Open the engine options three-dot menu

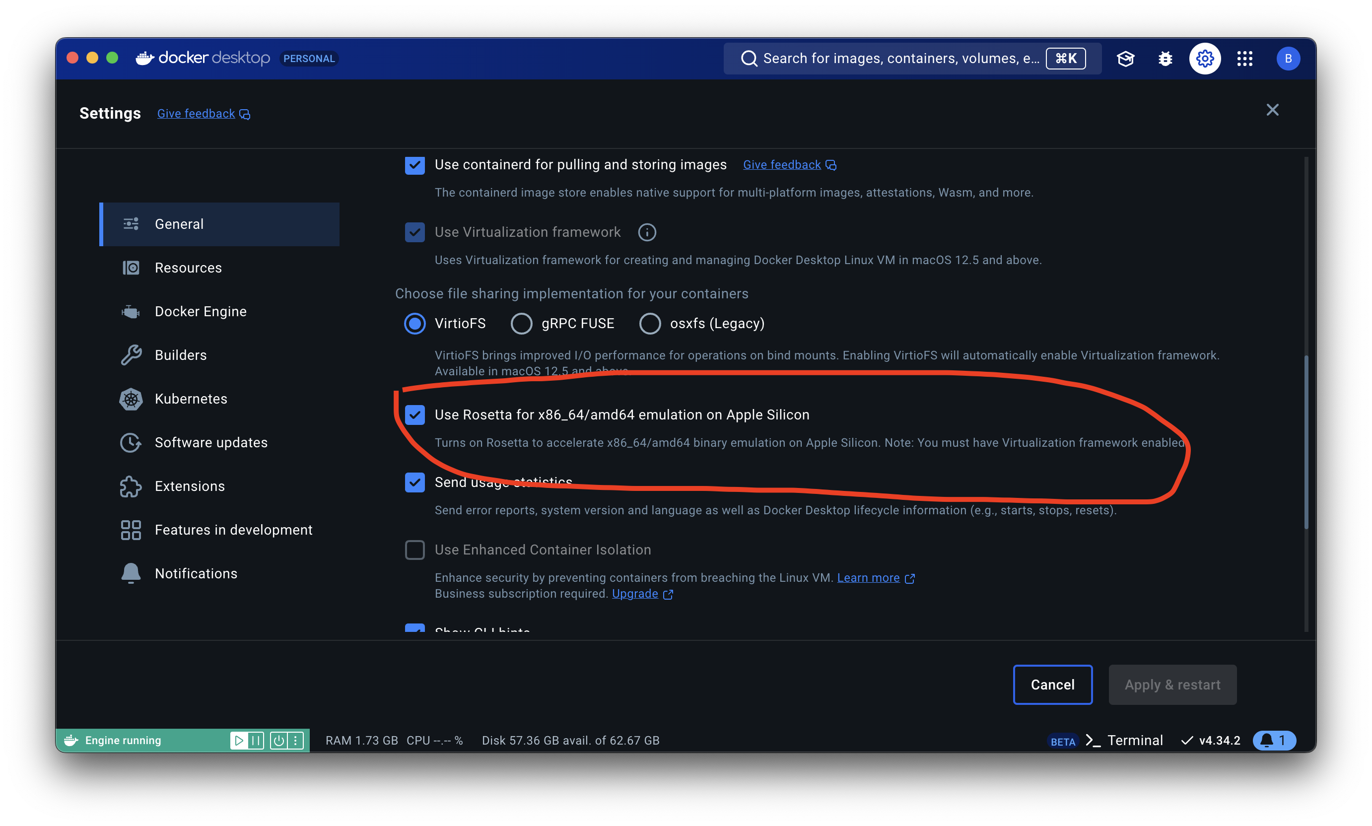point(295,740)
